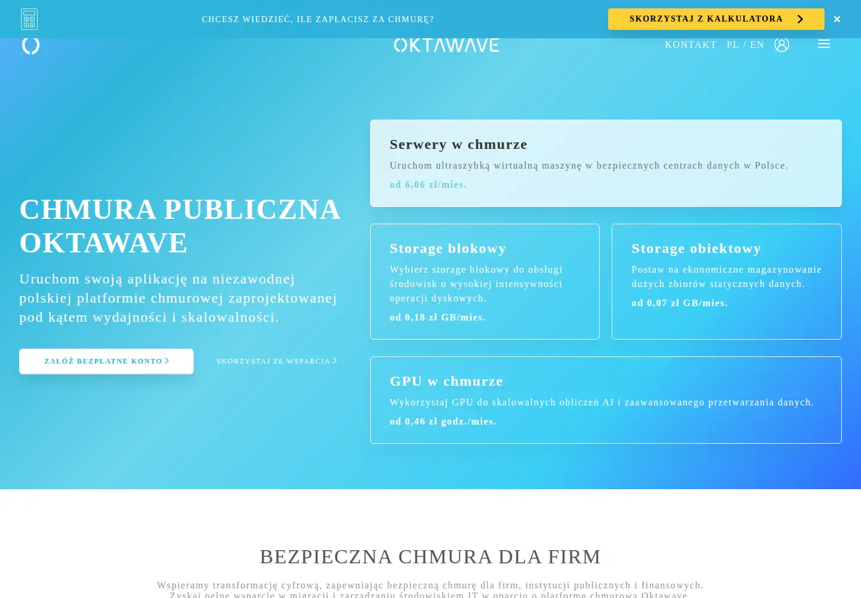Open the Kontakt menu link
861x598 pixels.
[x=691, y=45]
